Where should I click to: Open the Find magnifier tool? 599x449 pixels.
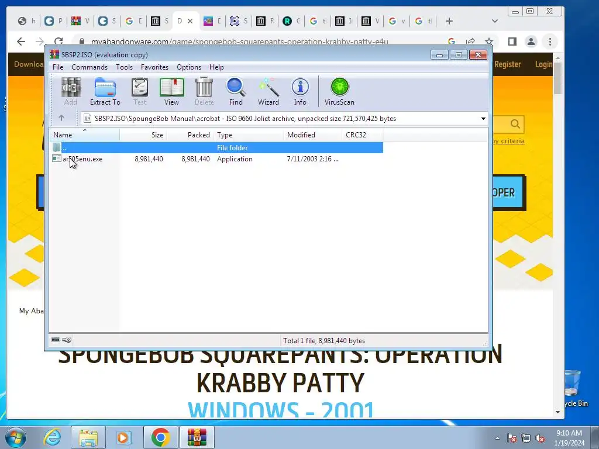[236, 91]
